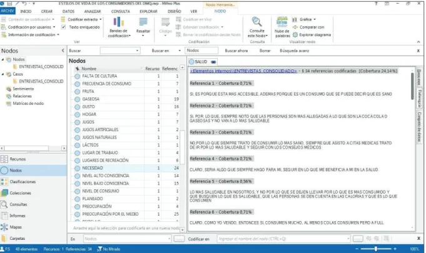This screenshot has width=426, height=253.
Task: Open Elementos internos\ENTREVISTAS_CONSOLIDADO link
Action: 243,71
